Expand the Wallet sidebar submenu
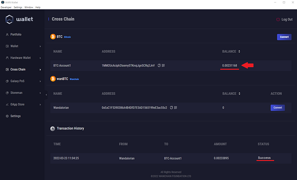The width and height of the screenshot is (297, 180). click(x=40, y=46)
